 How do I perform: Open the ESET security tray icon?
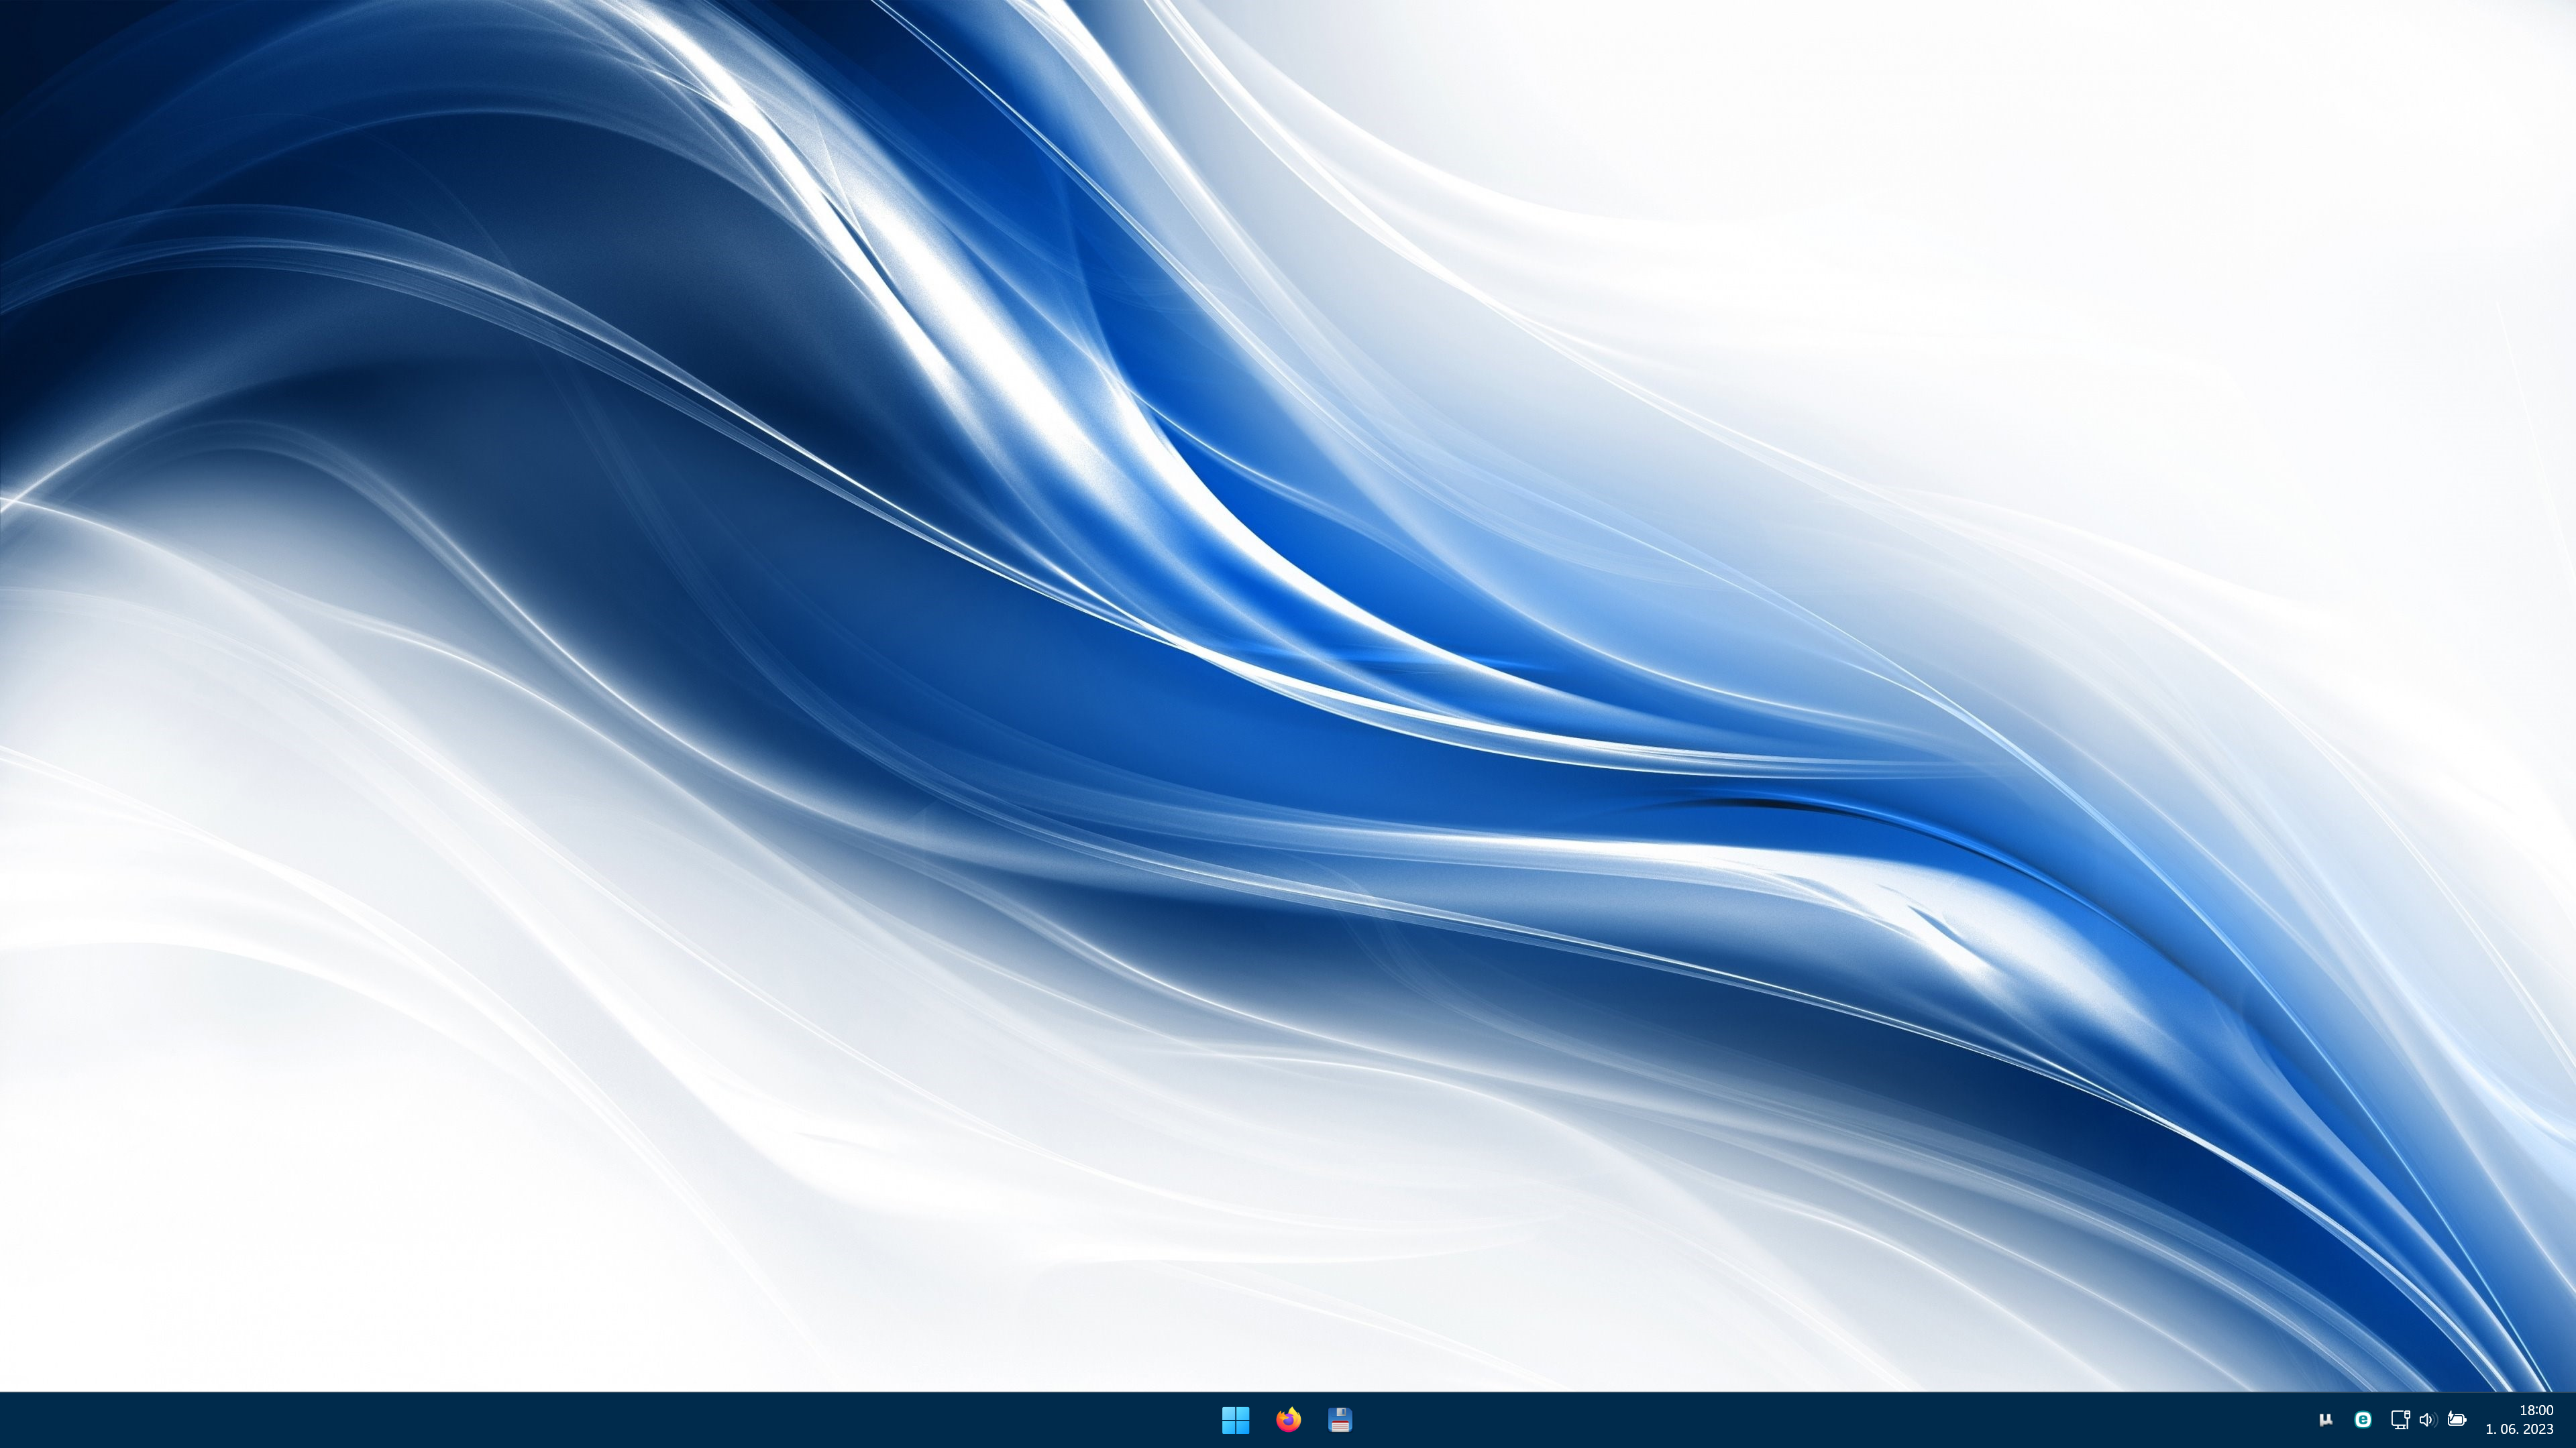pos(2363,1419)
